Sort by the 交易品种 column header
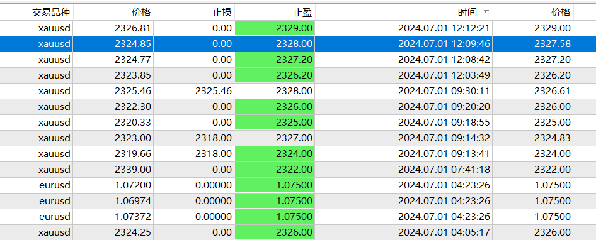The image size is (596, 240). 52,13
